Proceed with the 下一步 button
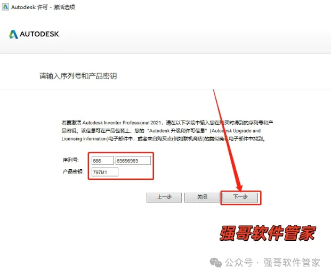The width and height of the screenshot is (331, 276). (x=240, y=198)
